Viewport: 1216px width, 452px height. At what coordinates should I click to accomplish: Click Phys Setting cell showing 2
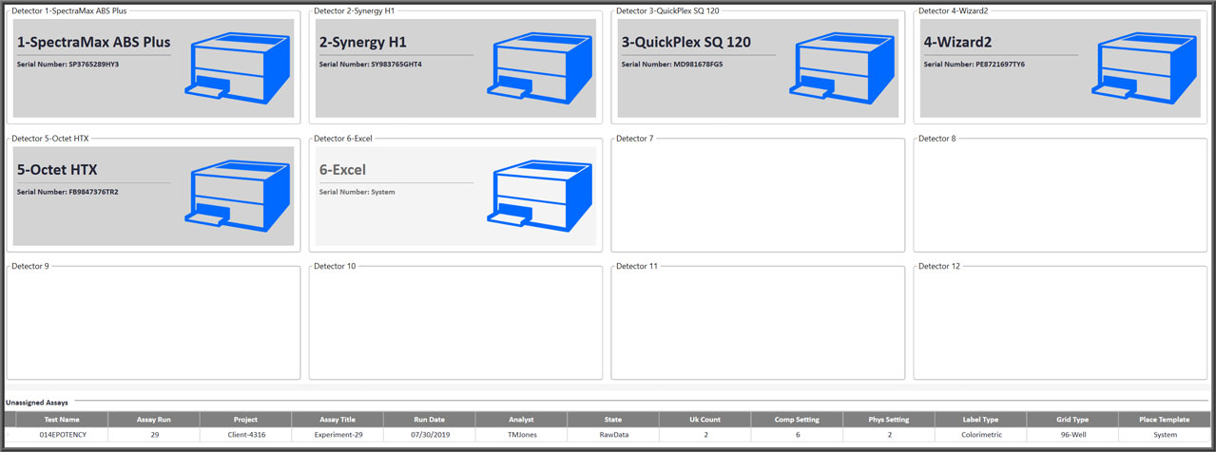point(889,435)
